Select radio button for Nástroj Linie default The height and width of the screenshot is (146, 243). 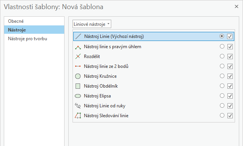coord(222,36)
